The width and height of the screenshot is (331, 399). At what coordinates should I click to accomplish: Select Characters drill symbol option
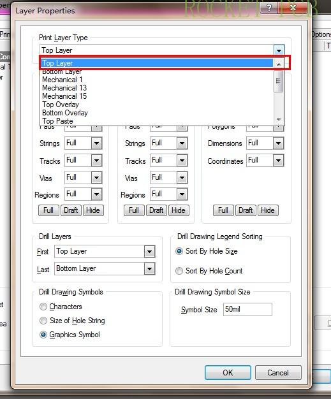[x=43, y=307]
